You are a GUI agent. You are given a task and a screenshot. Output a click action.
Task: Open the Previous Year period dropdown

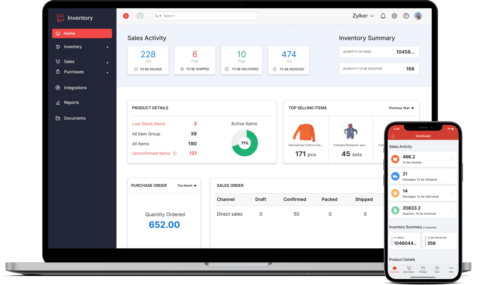401,108
